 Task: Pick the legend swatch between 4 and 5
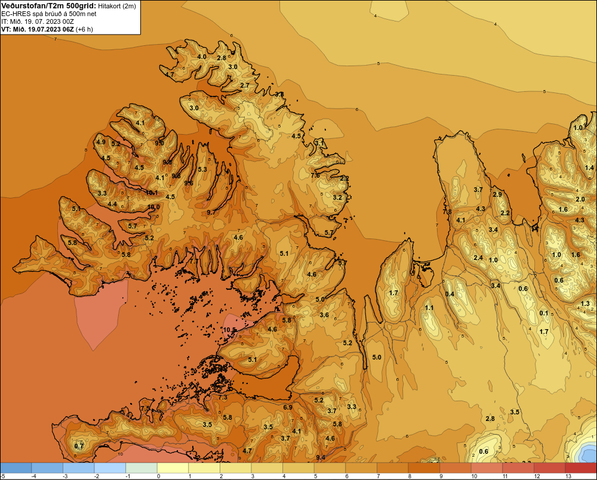(x=298, y=468)
